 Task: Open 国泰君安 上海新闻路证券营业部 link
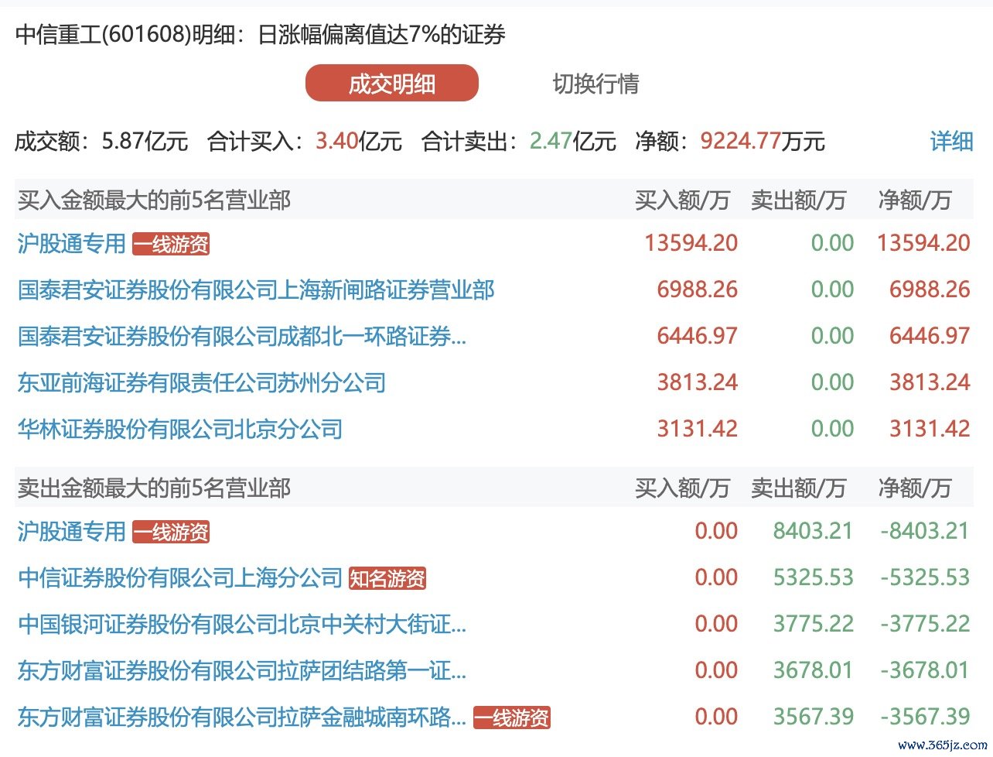256,290
